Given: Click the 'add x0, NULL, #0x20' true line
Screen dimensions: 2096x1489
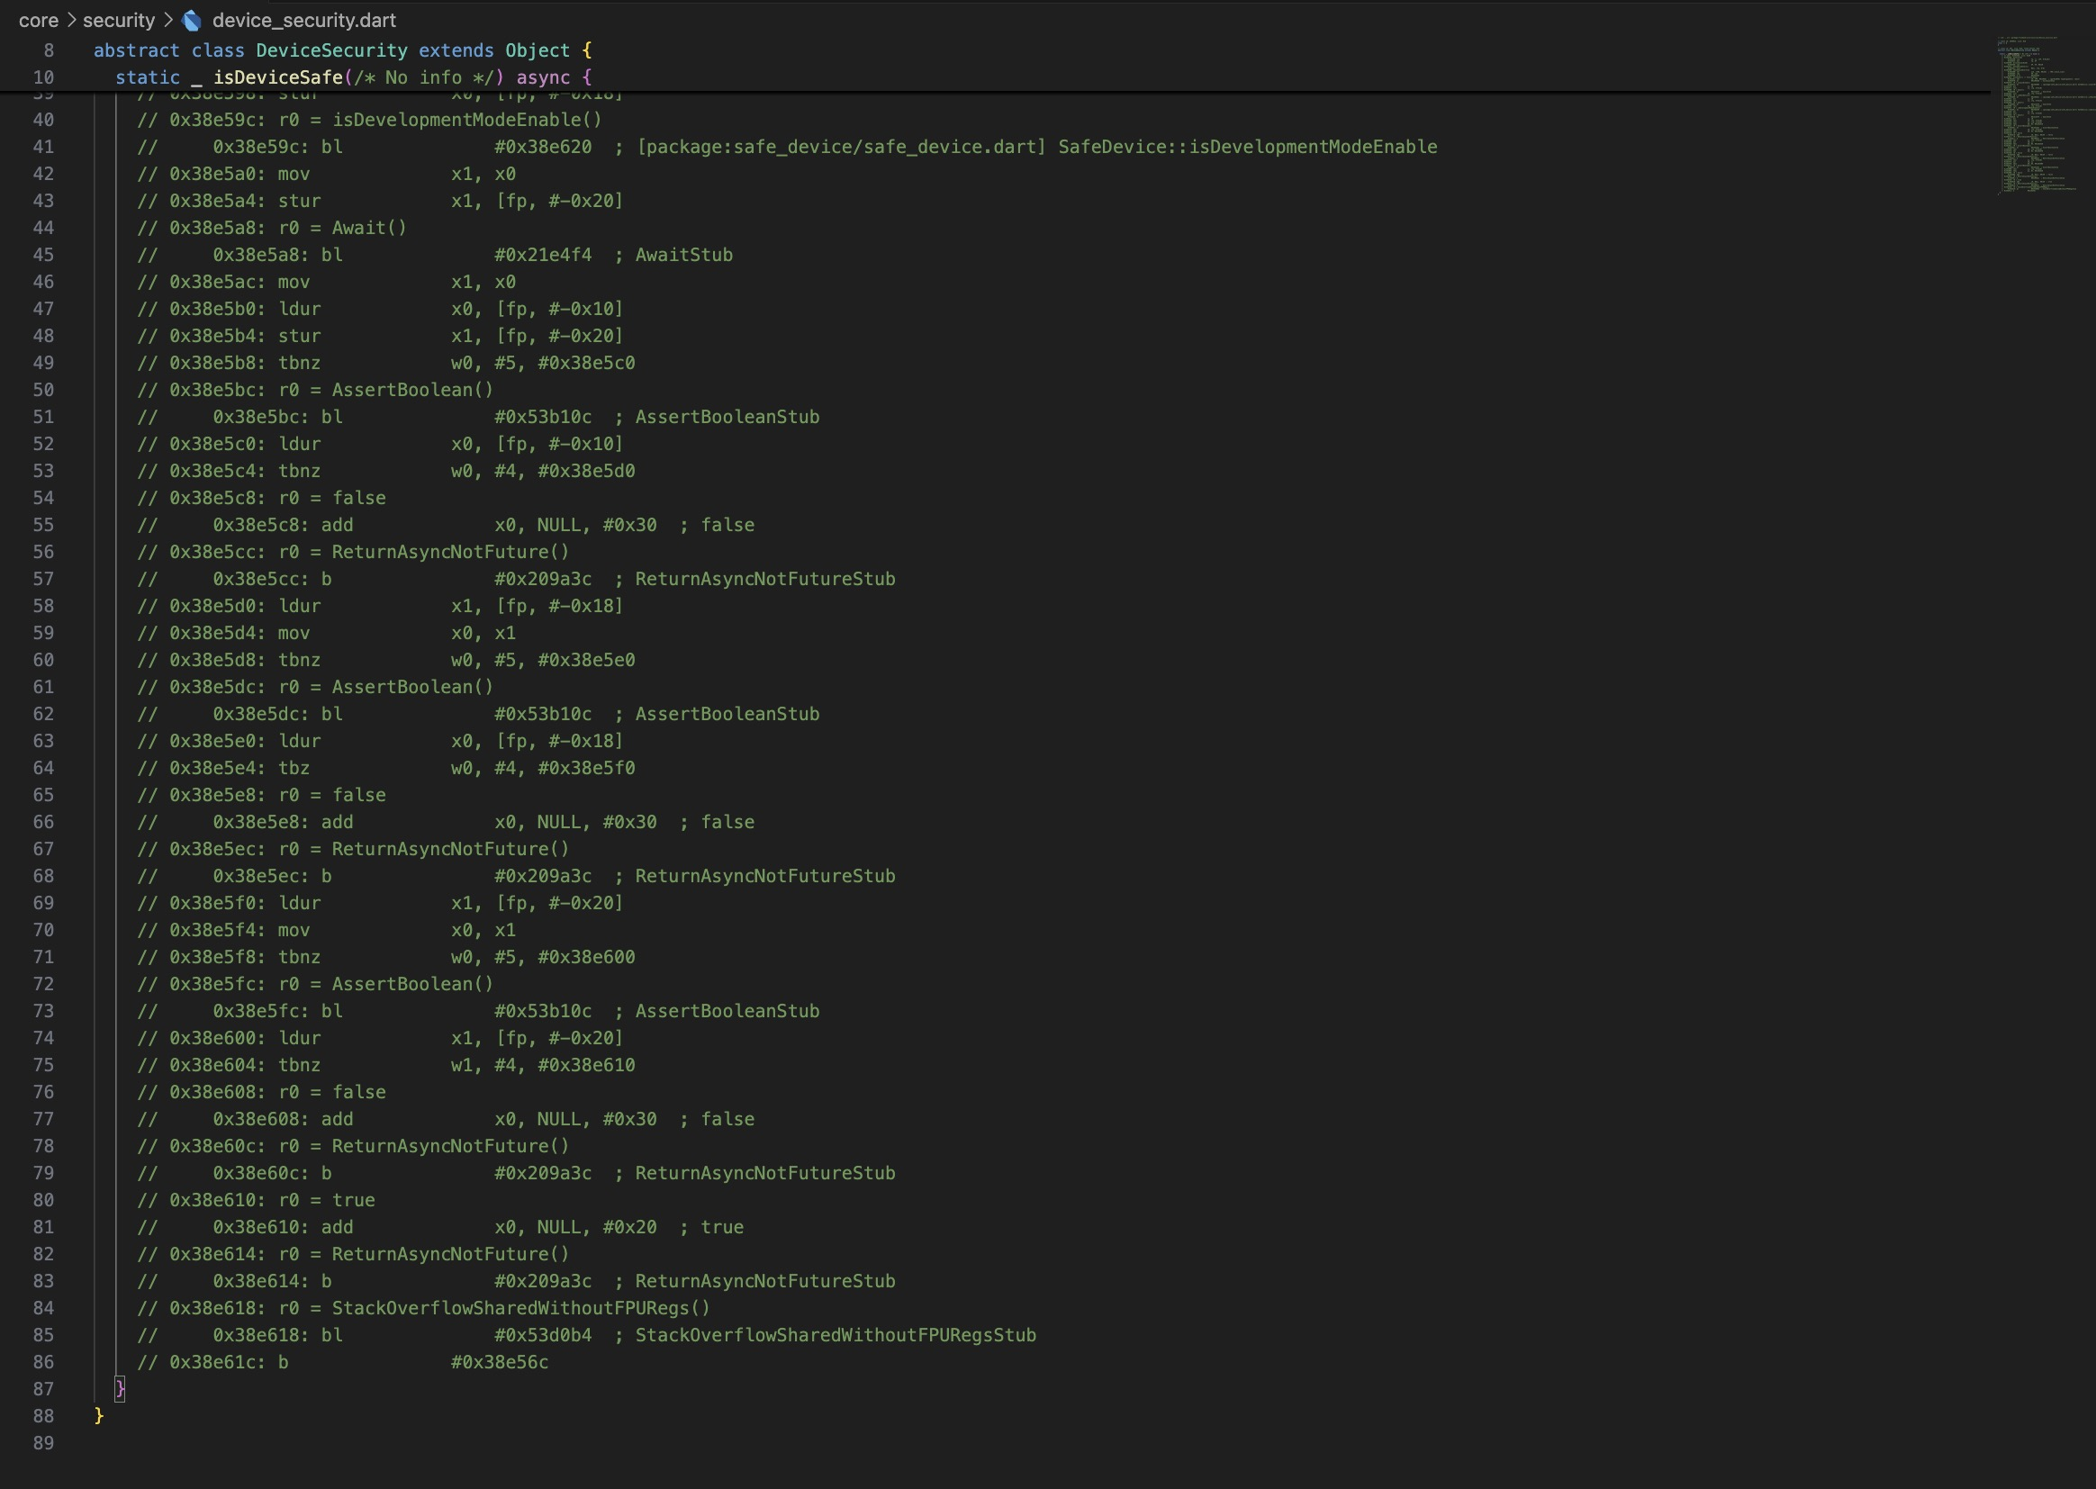Looking at the screenshot, I should (x=440, y=1228).
